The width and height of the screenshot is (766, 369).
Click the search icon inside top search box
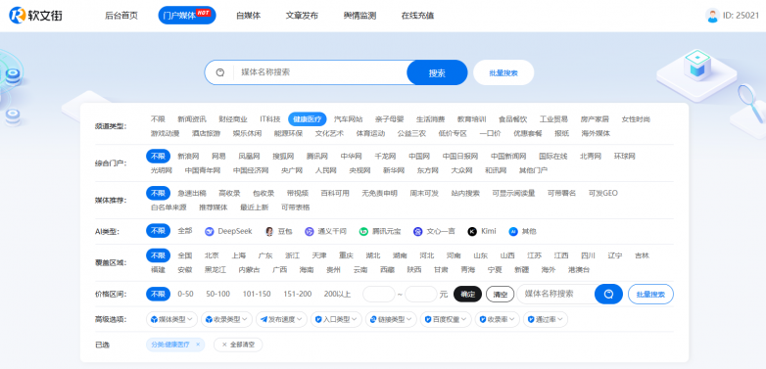coord(219,72)
